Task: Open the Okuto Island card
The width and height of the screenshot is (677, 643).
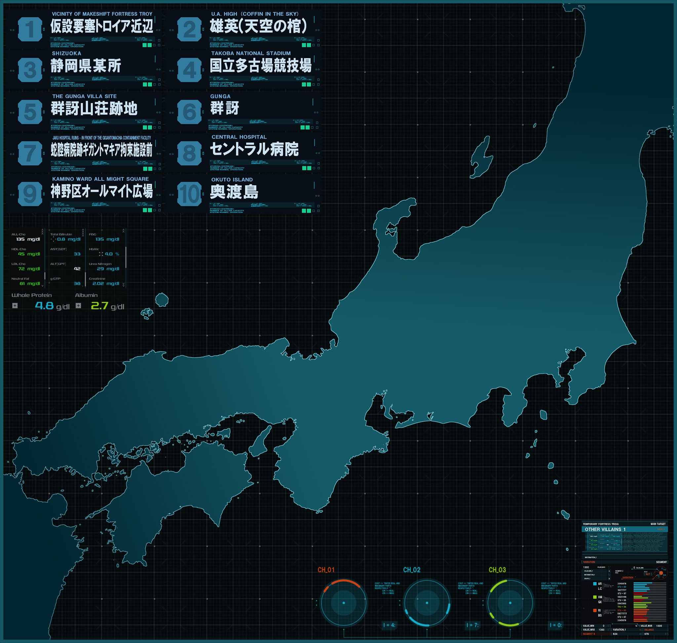Action: [x=243, y=194]
